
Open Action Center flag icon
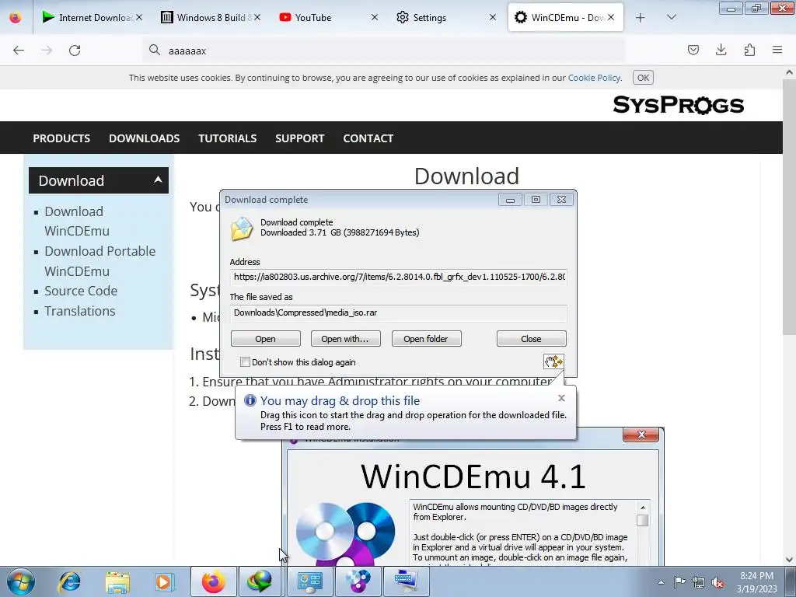(x=679, y=582)
